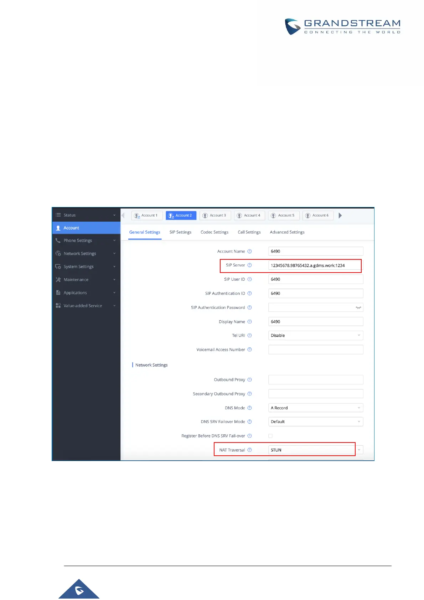Click help icon next to SIP Authentication ID
The image size is (424, 600).
(x=250, y=294)
